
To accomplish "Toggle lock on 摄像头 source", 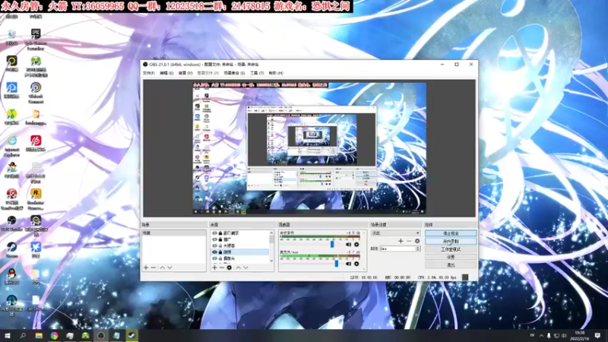I will 220,258.
